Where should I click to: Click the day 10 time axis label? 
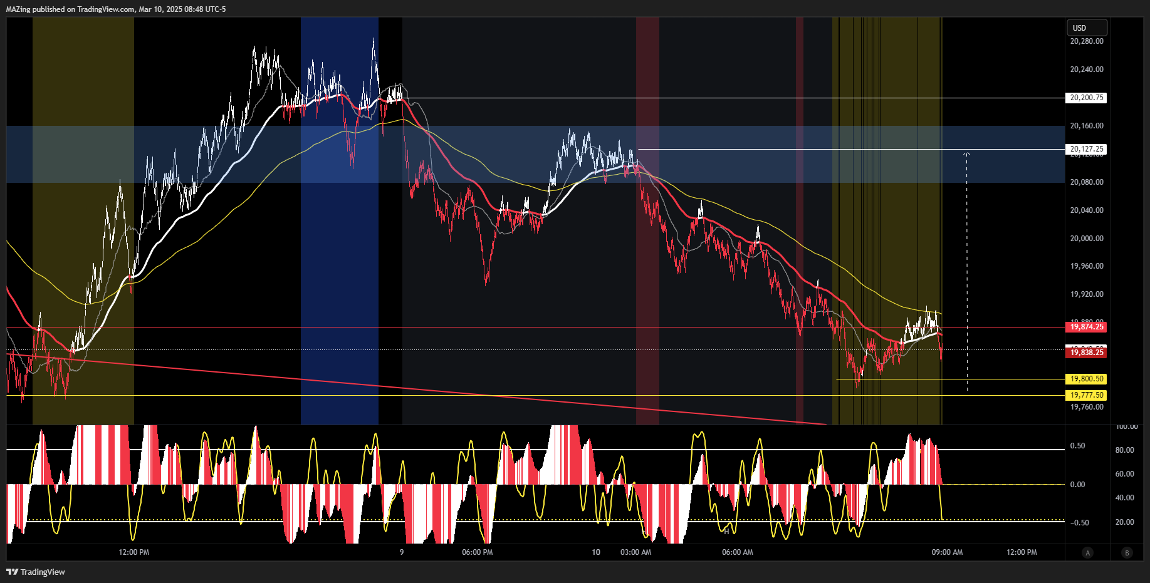pyautogui.click(x=596, y=552)
